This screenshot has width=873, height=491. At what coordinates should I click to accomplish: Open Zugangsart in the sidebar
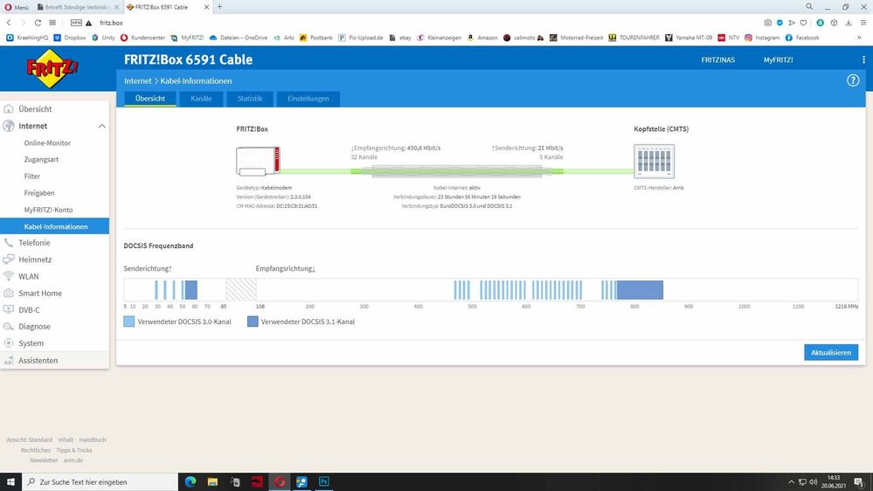(x=41, y=160)
